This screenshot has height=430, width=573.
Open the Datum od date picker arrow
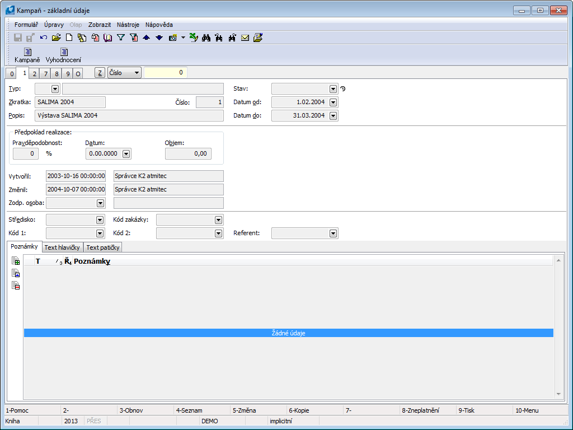[334, 102]
